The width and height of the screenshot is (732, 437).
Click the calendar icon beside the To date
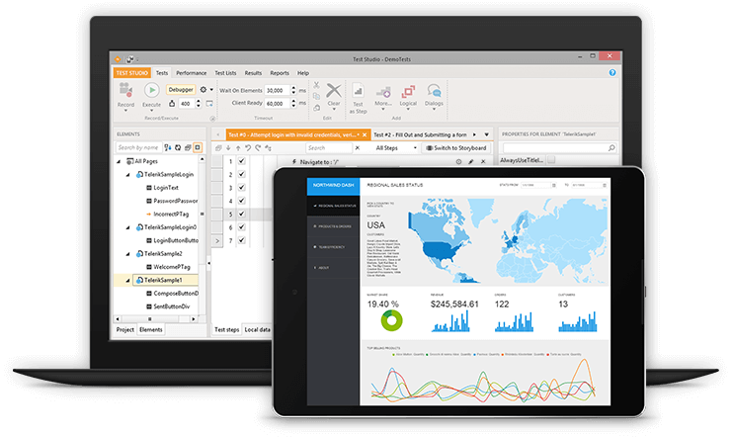pyautogui.click(x=605, y=185)
